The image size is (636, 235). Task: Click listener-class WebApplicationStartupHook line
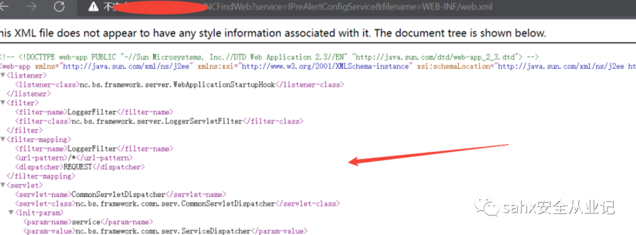(179, 85)
